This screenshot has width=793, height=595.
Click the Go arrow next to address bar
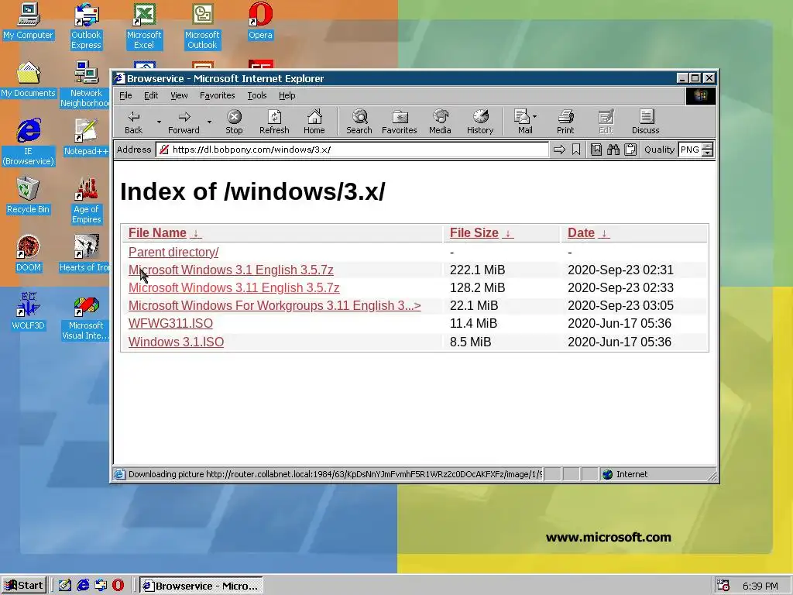tap(559, 150)
